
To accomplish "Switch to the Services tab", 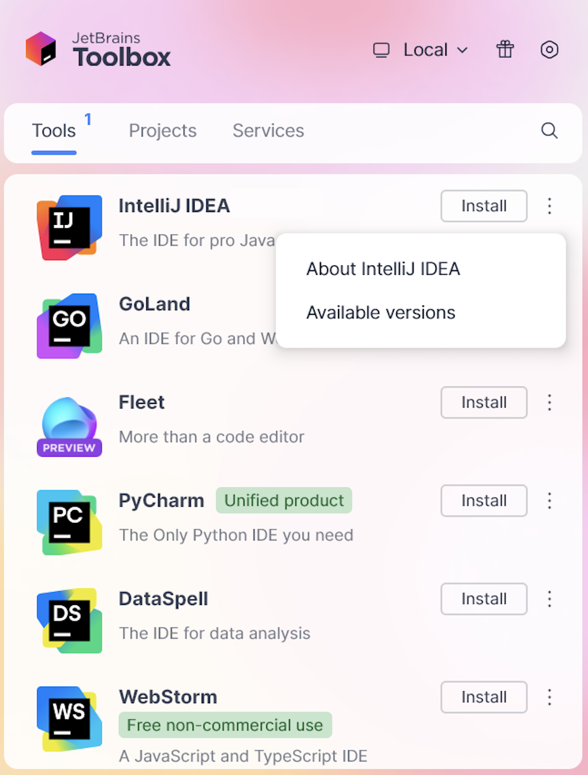I will 268,130.
